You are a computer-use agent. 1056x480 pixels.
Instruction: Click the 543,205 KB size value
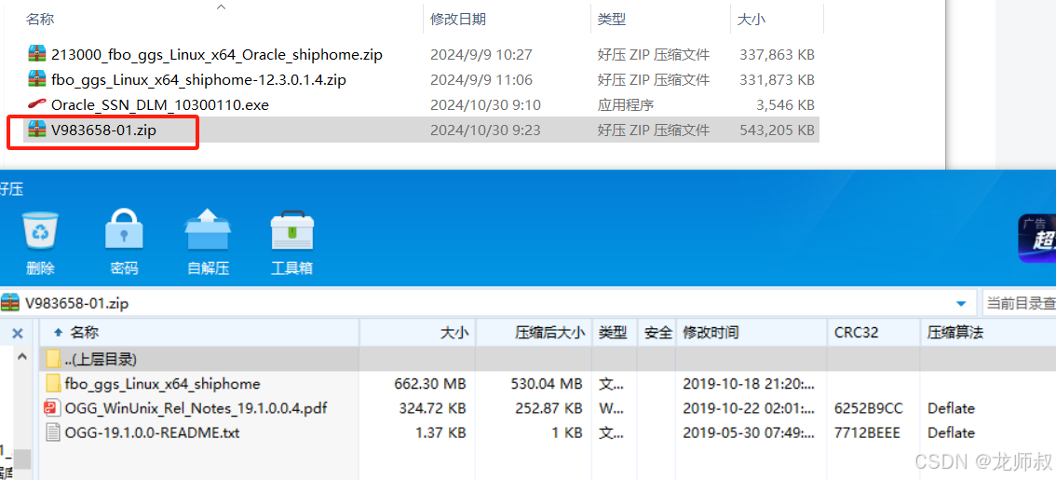click(x=777, y=130)
